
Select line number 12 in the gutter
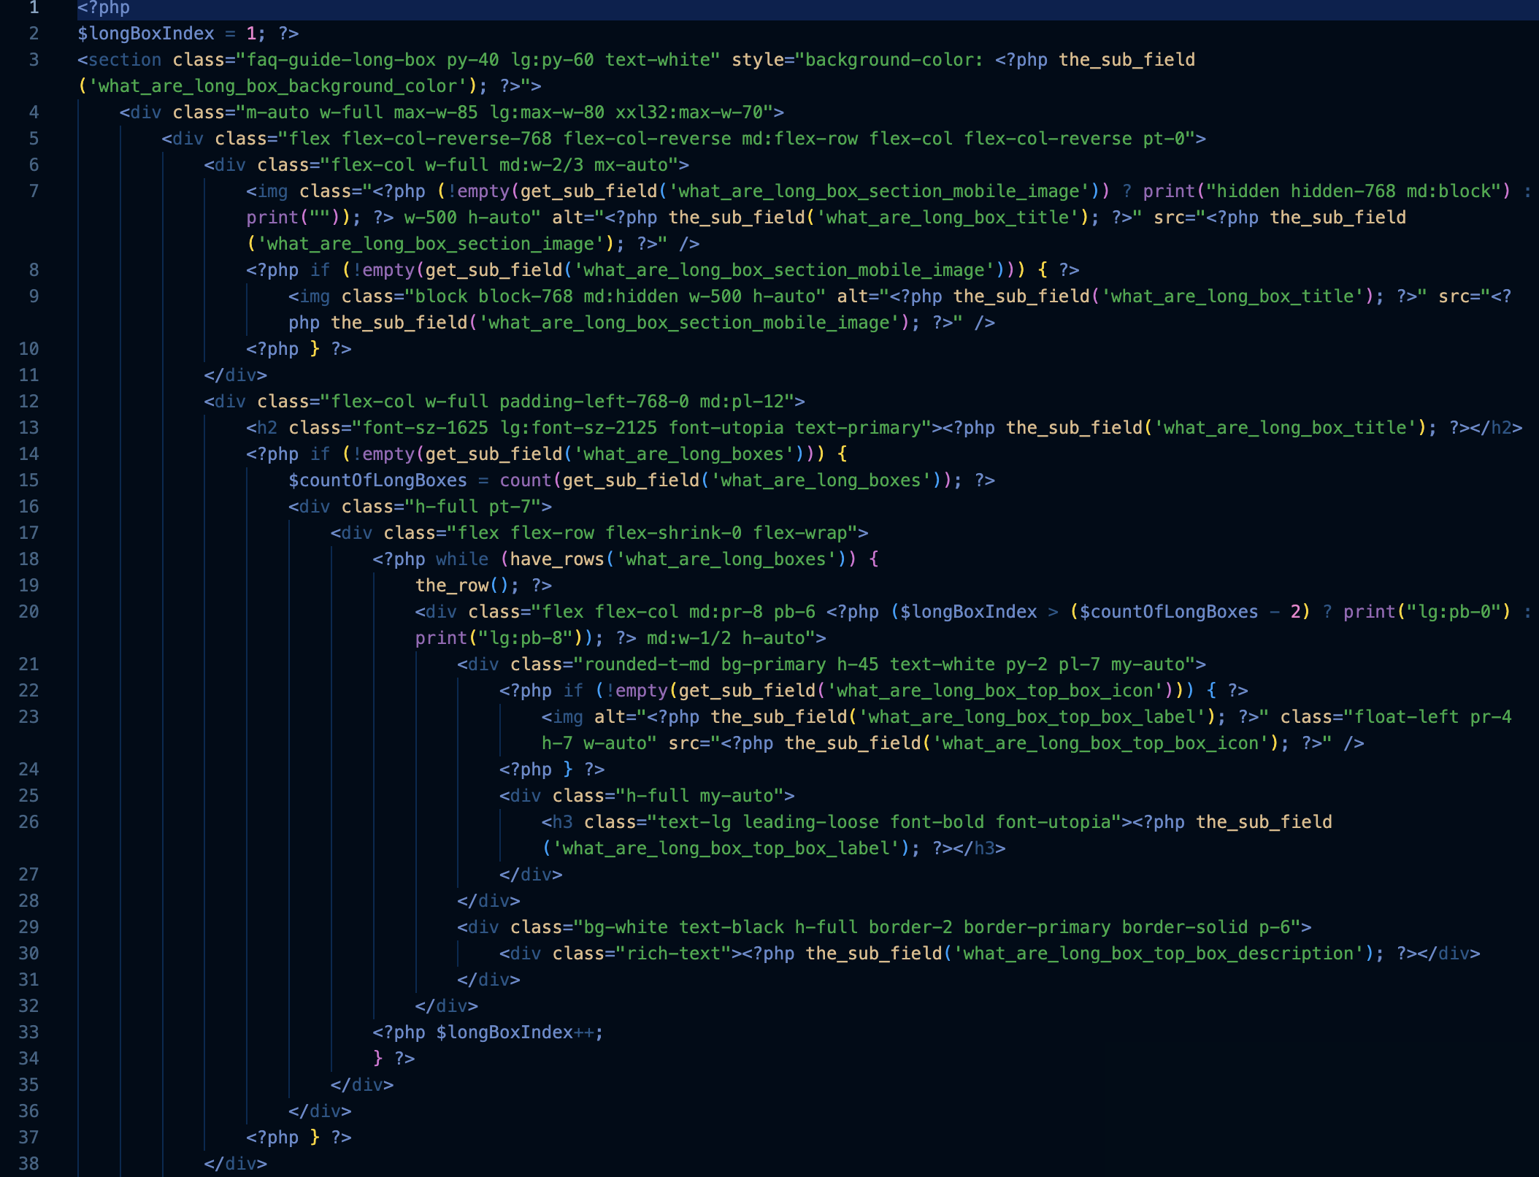pyautogui.click(x=28, y=402)
